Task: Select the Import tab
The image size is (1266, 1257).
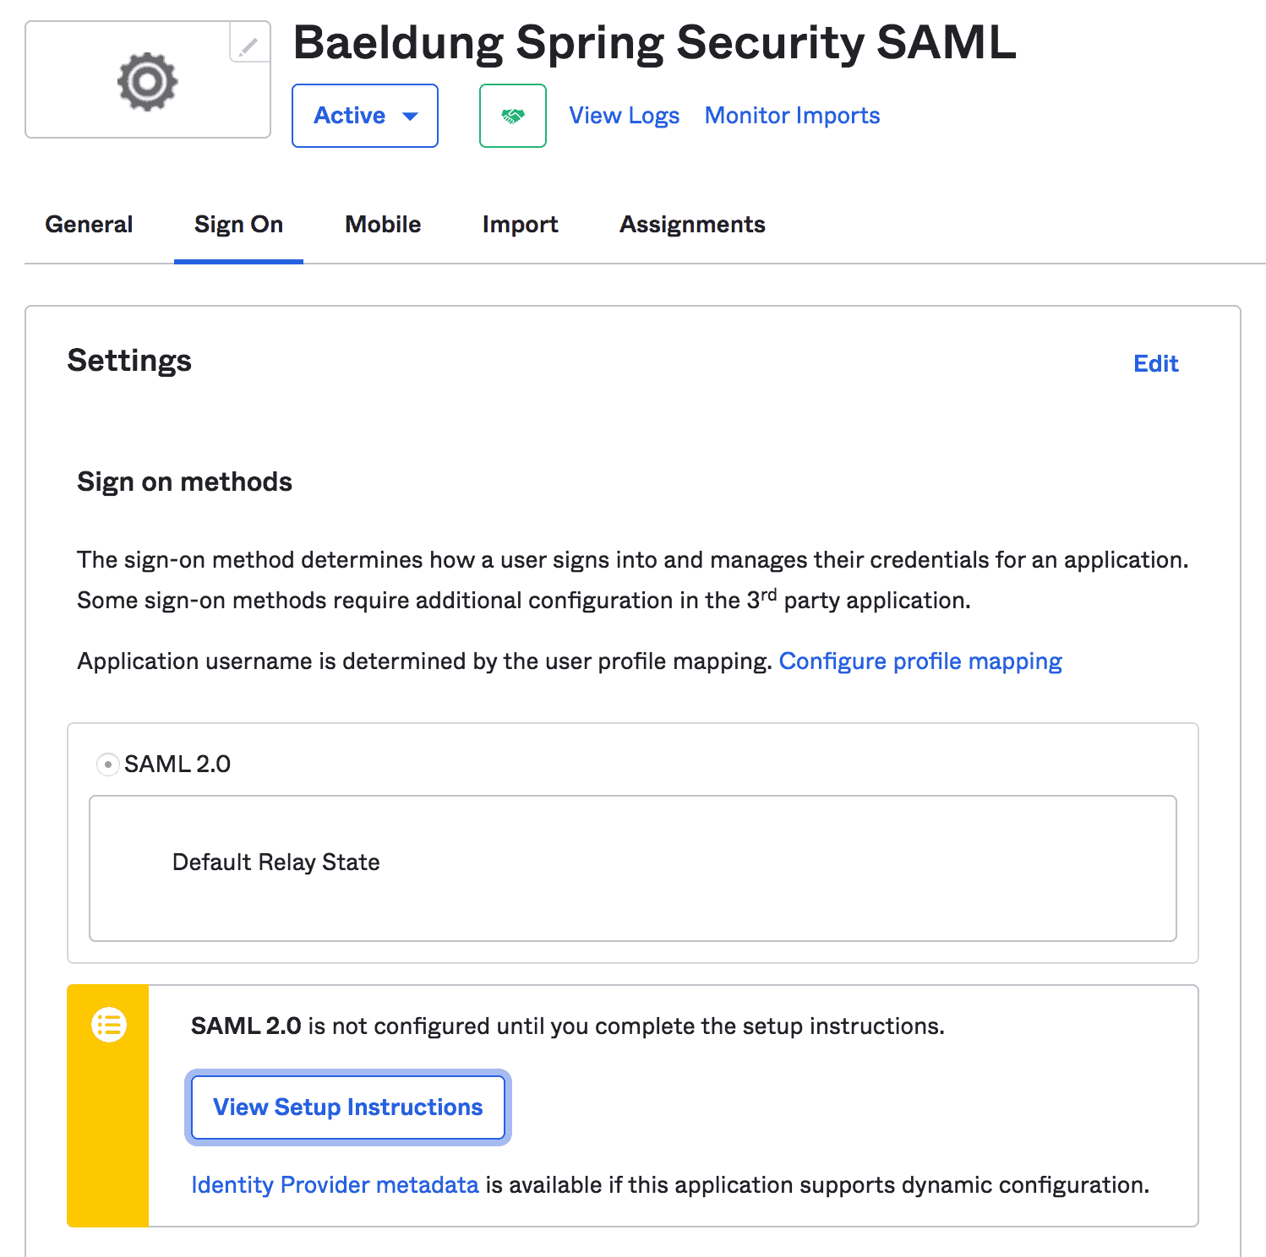Action: pos(520,225)
